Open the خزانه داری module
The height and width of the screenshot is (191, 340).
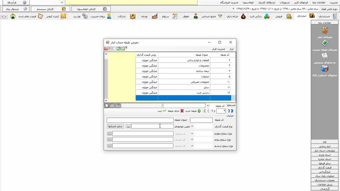coord(236,16)
